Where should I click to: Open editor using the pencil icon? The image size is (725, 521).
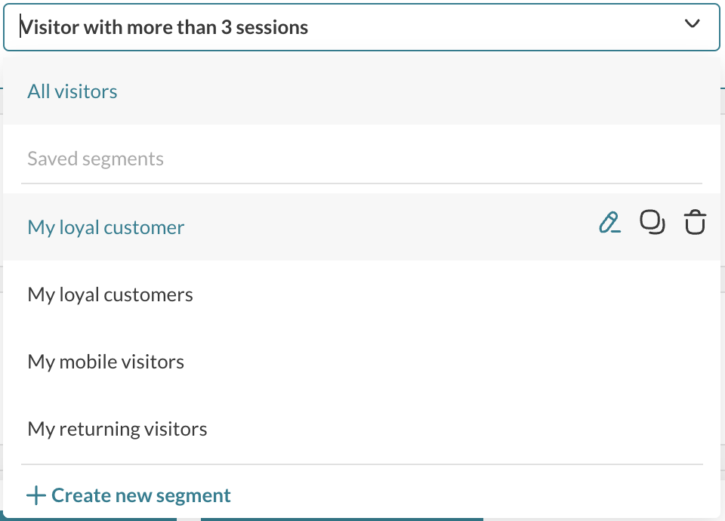(x=610, y=223)
